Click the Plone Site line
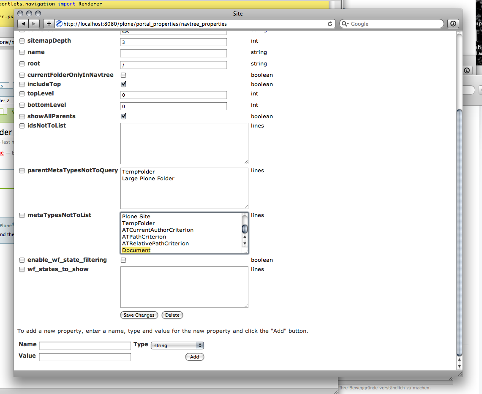This screenshot has width=482, height=394. point(136,216)
